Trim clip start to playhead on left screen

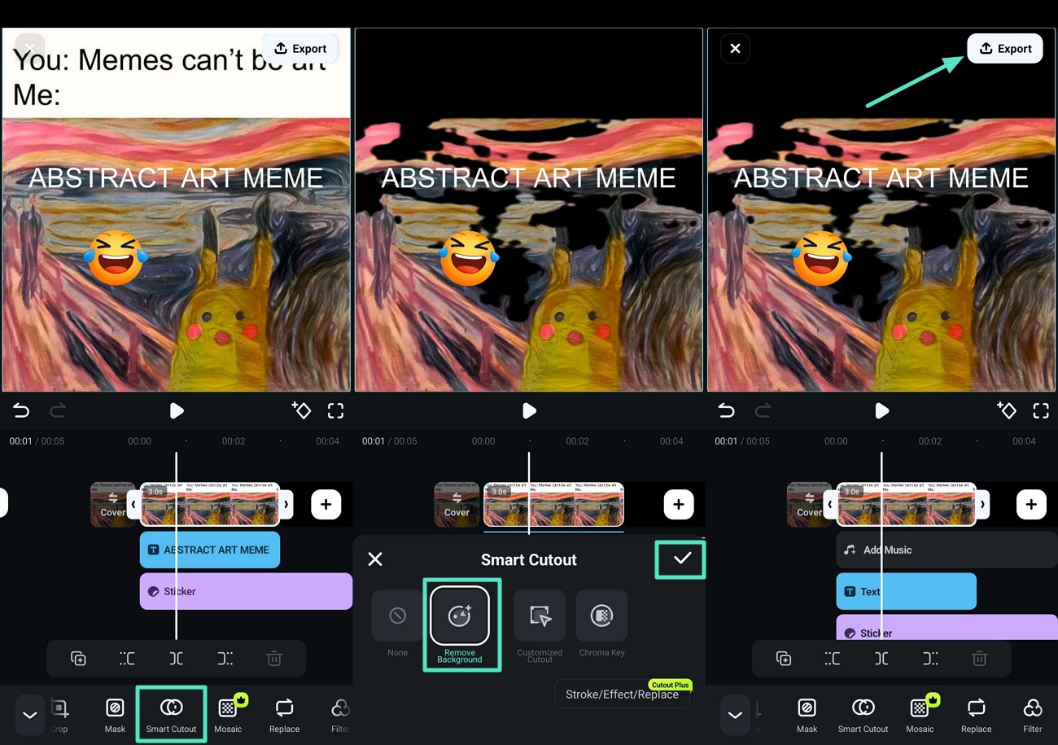click(x=127, y=659)
